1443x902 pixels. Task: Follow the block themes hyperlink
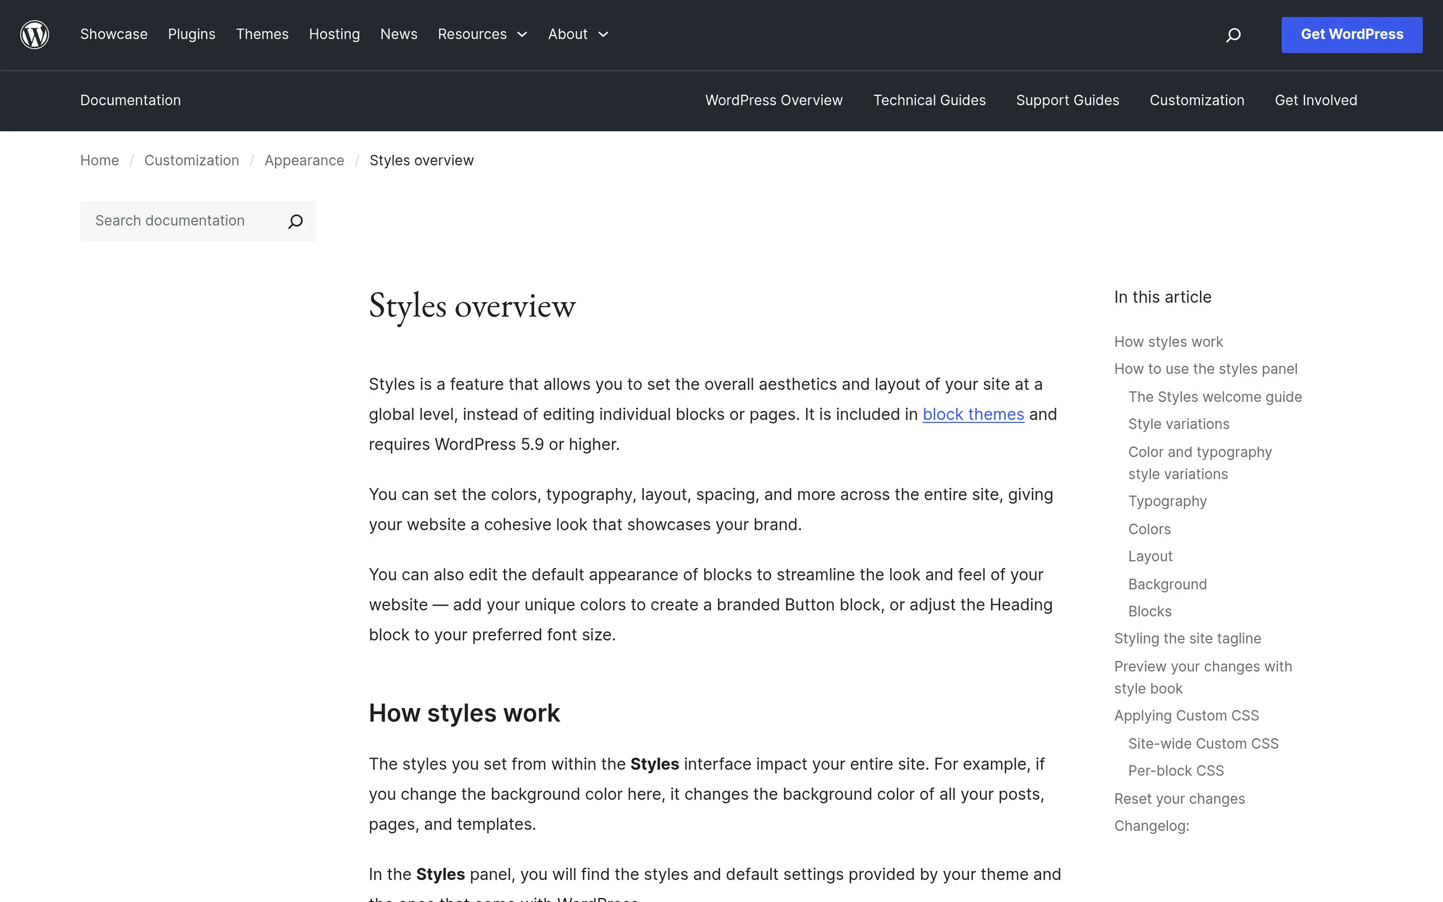[x=973, y=414]
